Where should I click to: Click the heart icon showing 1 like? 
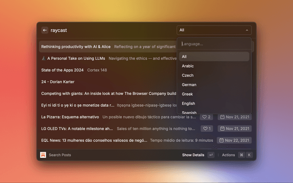tap(206, 129)
